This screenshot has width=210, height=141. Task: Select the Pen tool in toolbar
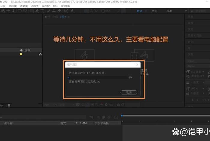pyautogui.click(x=37, y=11)
